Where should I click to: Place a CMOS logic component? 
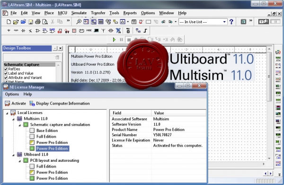(53, 31)
